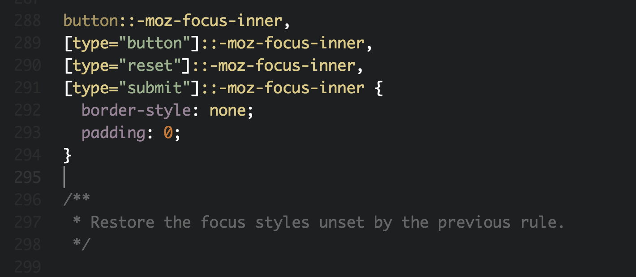The height and width of the screenshot is (277, 636).
Task: Click the word Restore in the comment
Action: (123, 222)
